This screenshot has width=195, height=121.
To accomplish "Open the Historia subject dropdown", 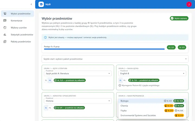I will tap(78, 101).
